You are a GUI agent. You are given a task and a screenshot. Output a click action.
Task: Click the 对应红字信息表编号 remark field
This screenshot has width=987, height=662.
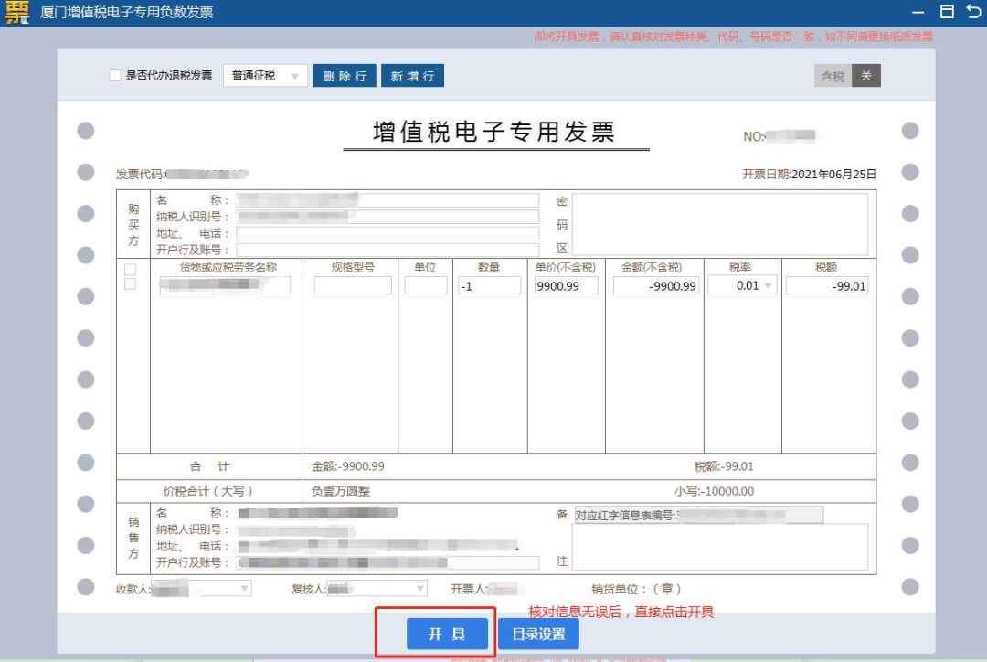[x=699, y=515]
